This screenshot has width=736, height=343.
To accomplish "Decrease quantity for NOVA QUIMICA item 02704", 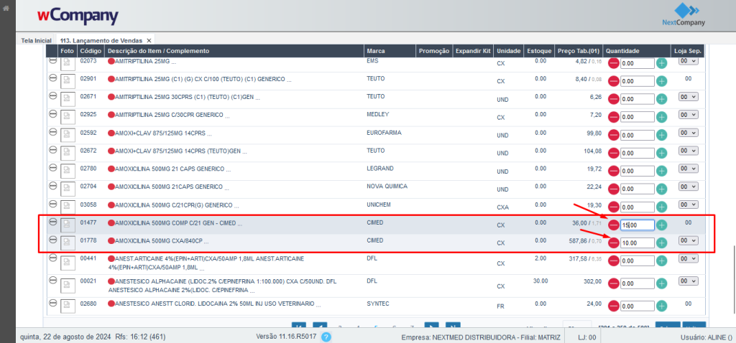I will click(614, 189).
